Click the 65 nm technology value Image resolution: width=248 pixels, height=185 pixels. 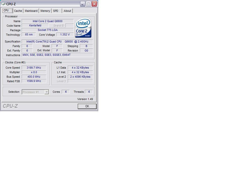point(29,34)
